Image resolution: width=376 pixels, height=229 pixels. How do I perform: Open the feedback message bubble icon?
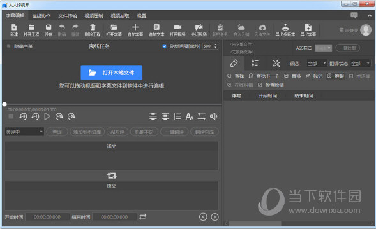(354, 15)
